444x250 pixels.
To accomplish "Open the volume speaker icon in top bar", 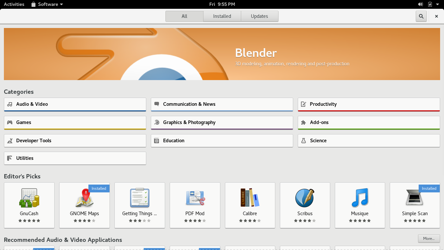I will (420, 4).
